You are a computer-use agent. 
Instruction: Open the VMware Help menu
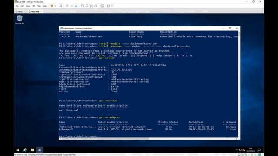[45, 6]
